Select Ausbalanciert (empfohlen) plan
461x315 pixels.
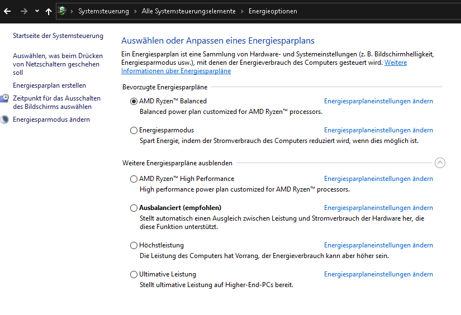click(x=134, y=208)
